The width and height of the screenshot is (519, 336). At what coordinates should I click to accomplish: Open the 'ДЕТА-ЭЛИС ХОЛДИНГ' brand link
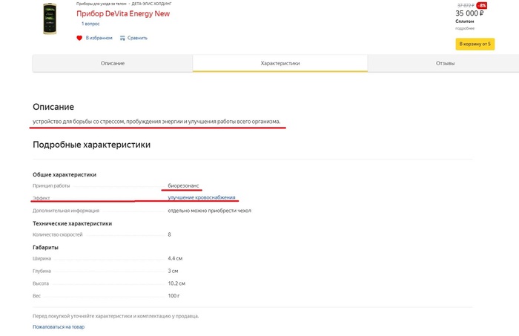[153, 4]
